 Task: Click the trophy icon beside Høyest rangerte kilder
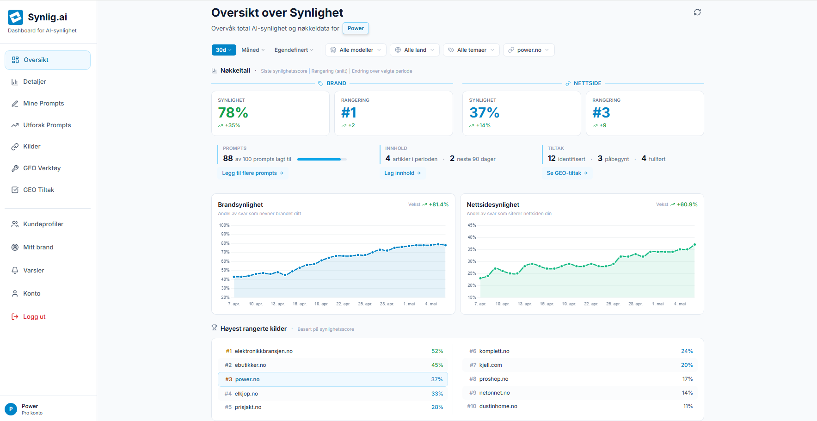214,328
